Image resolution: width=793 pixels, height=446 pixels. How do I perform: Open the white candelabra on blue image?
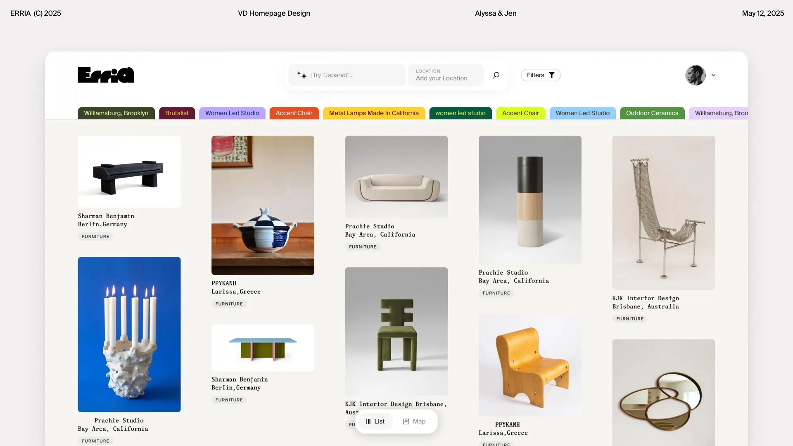[129, 334]
